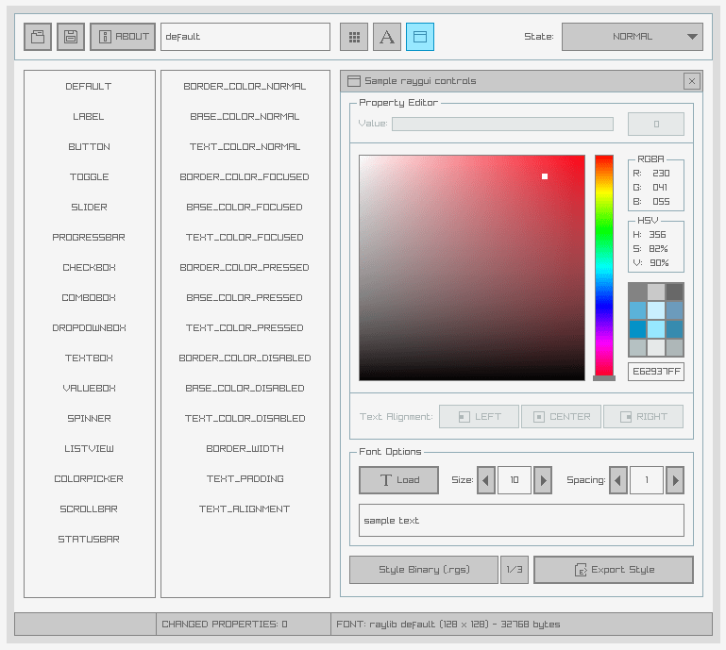Image resolution: width=726 pixels, height=650 pixels.
Task: Decrease font size with left arrow
Action: coord(486,480)
